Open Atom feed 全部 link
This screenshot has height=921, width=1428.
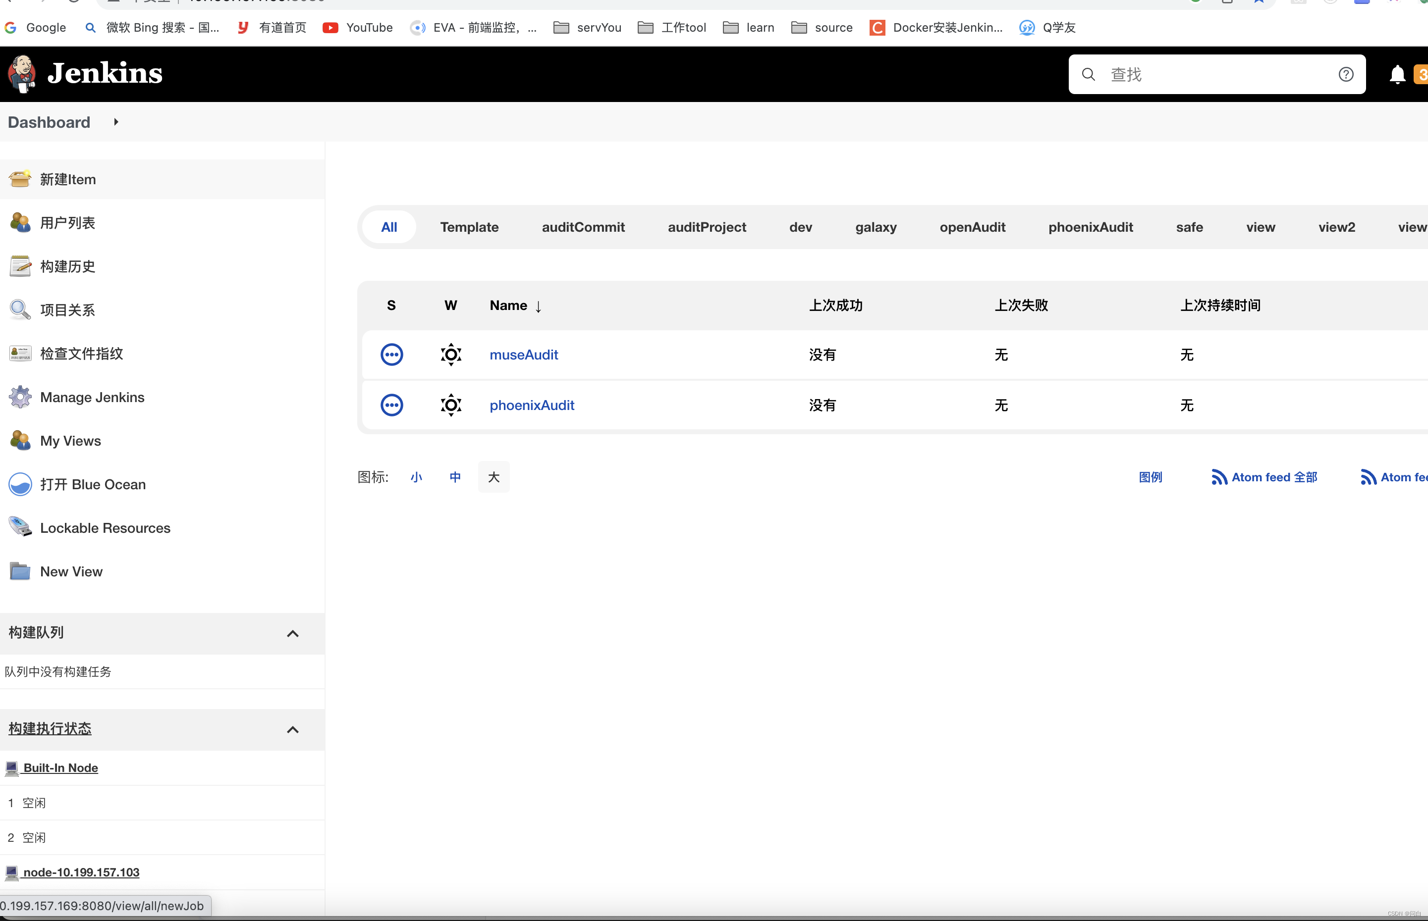pos(1264,477)
